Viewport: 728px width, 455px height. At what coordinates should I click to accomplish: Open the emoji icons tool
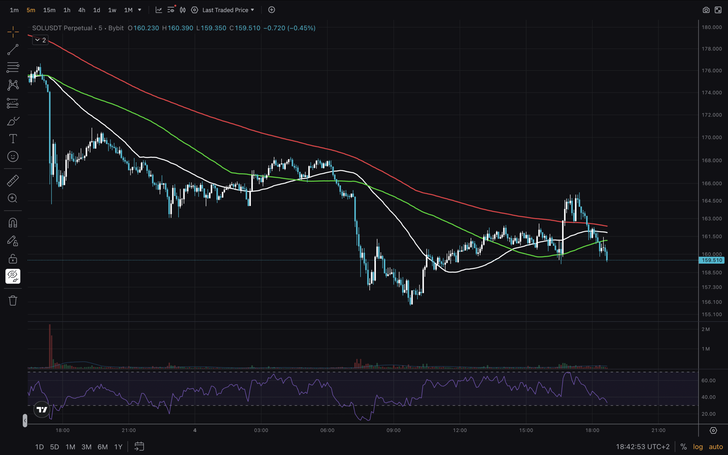point(13,156)
